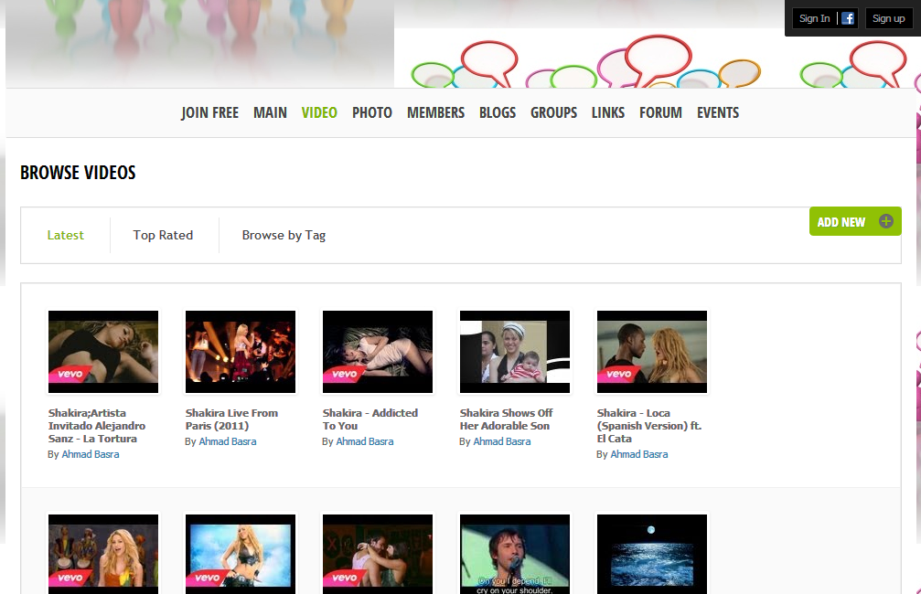Open second-row thumbnail of moonlit ocean
Screen dimensions: 921x594
pyautogui.click(x=652, y=554)
